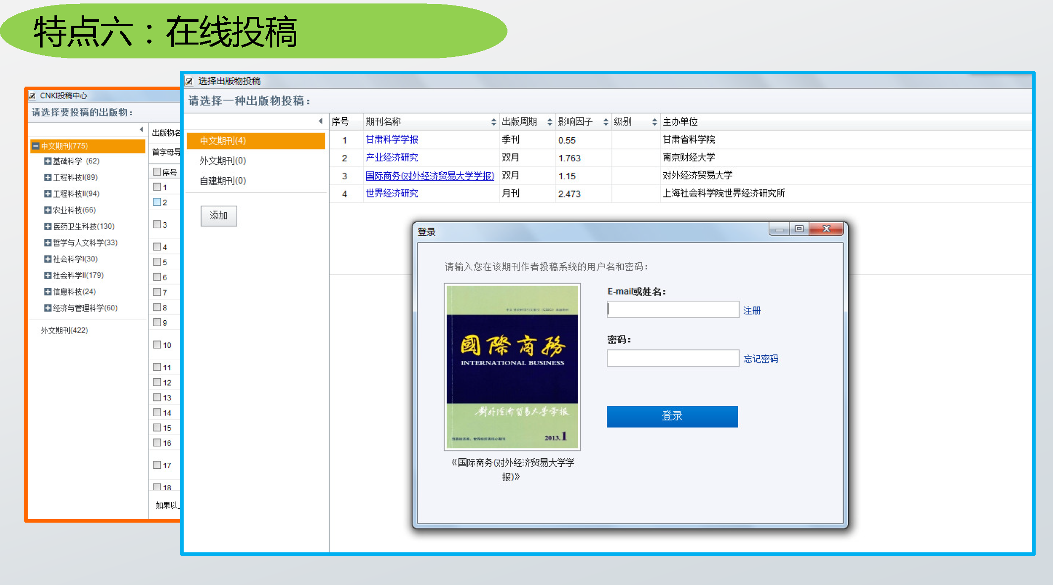
Task: Check row 17 checkbox
Action: click(x=157, y=465)
